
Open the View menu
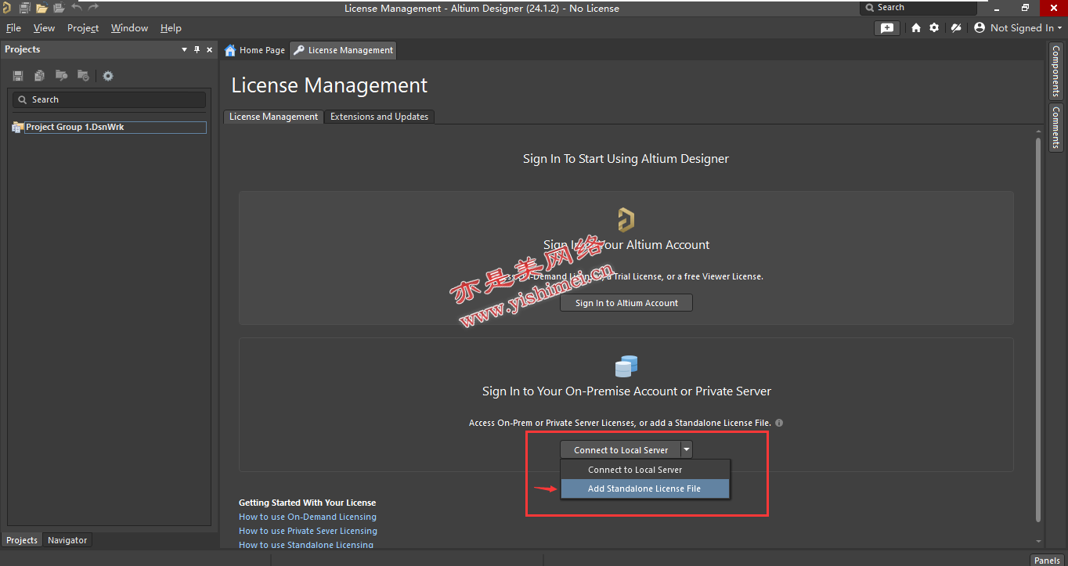(44, 27)
